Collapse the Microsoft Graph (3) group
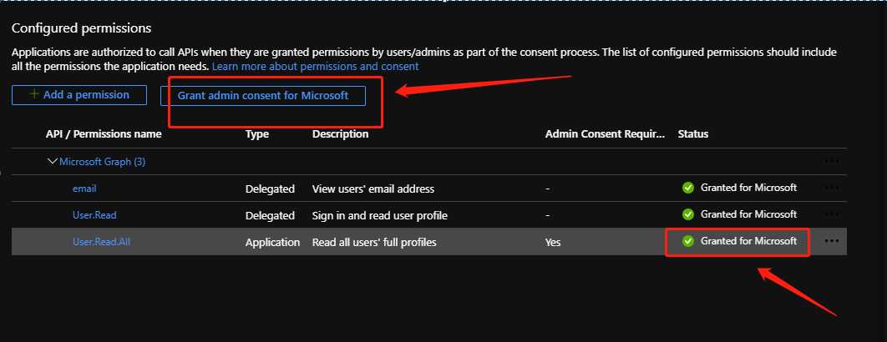The width and height of the screenshot is (887, 342). [x=53, y=162]
